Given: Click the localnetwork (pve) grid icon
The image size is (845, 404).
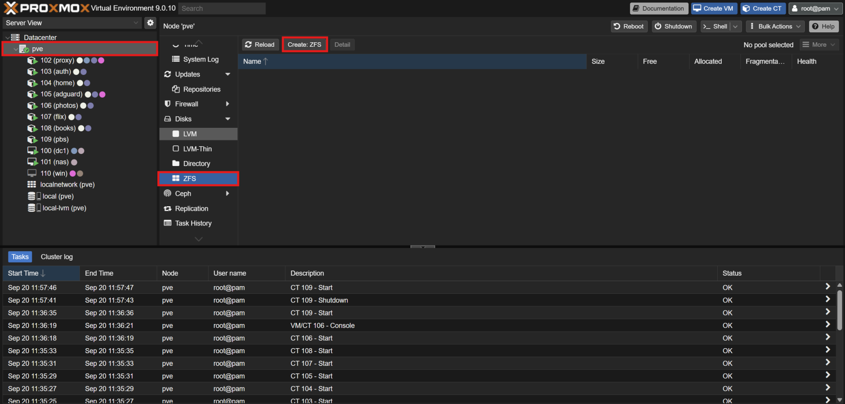Looking at the screenshot, I should [32, 185].
